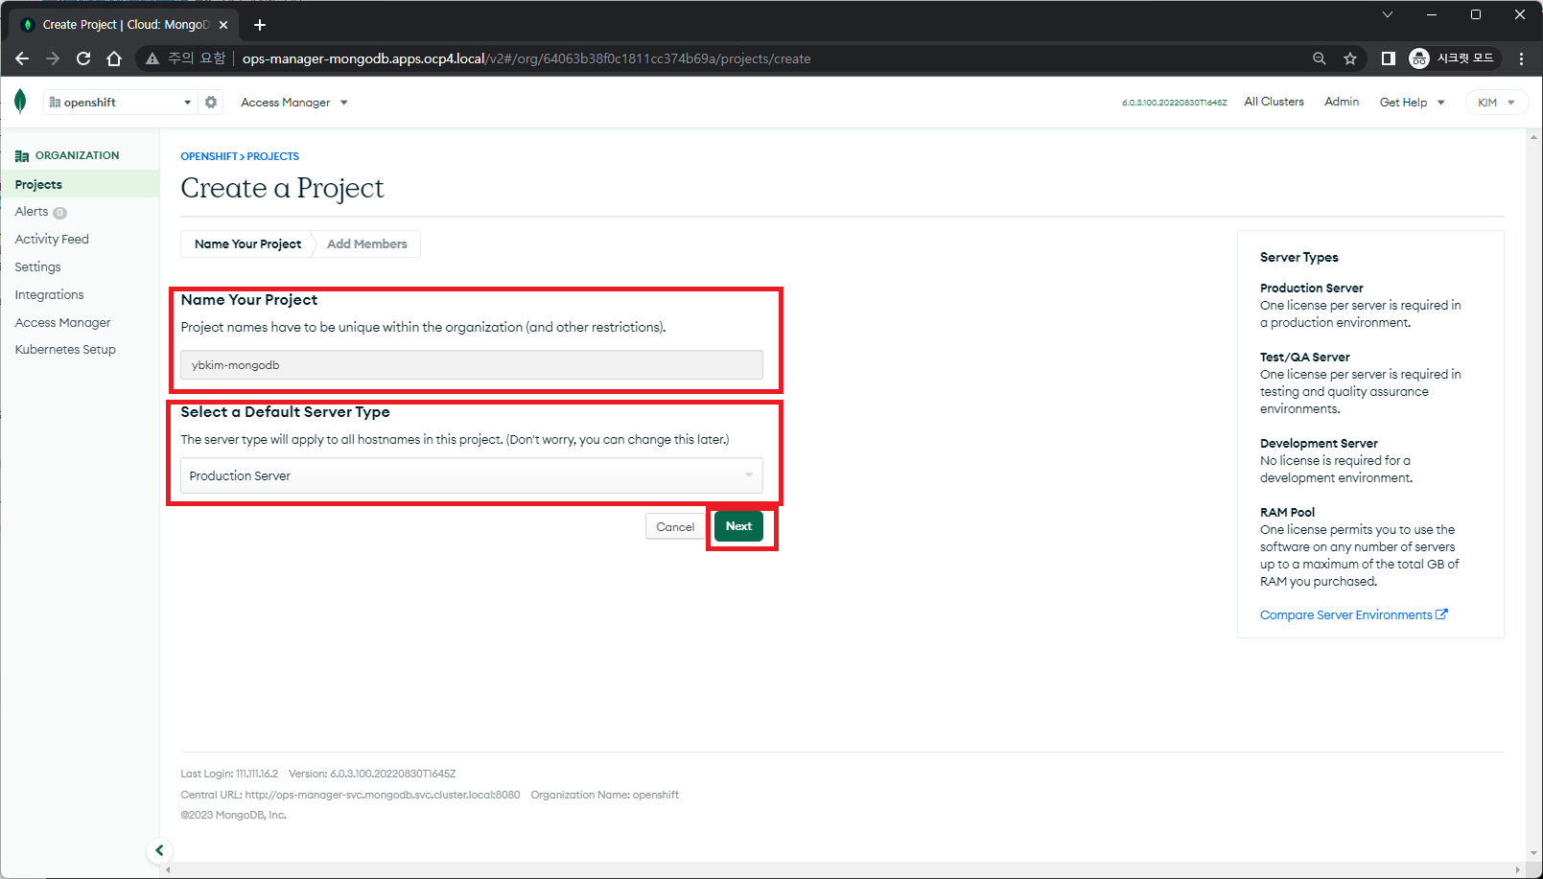
Task: Open Chrome three-dot menu
Action: pos(1521,58)
